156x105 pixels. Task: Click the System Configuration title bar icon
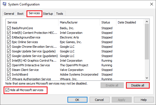pyautogui.click(x=4, y=4)
